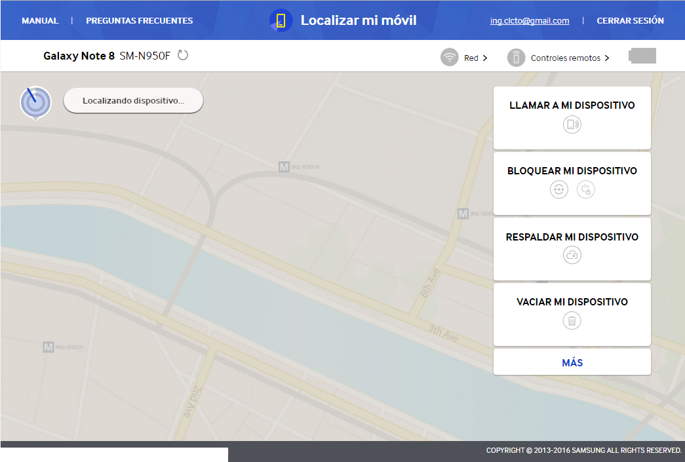Click the Localizar mi móvil title
This screenshot has width=685, height=462.
coord(359,20)
